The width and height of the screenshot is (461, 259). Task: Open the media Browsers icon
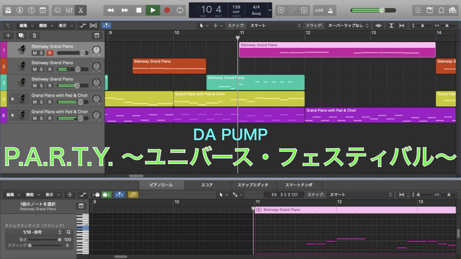(452, 10)
